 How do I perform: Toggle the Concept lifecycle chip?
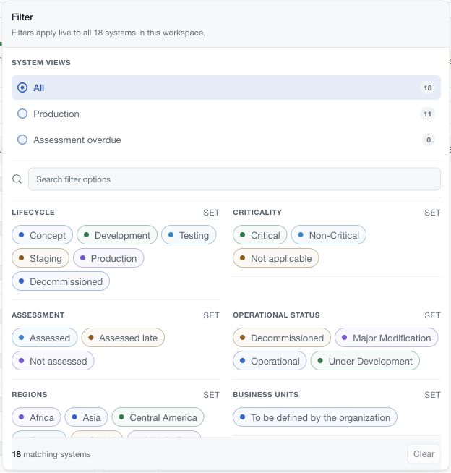tap(42, 235)
